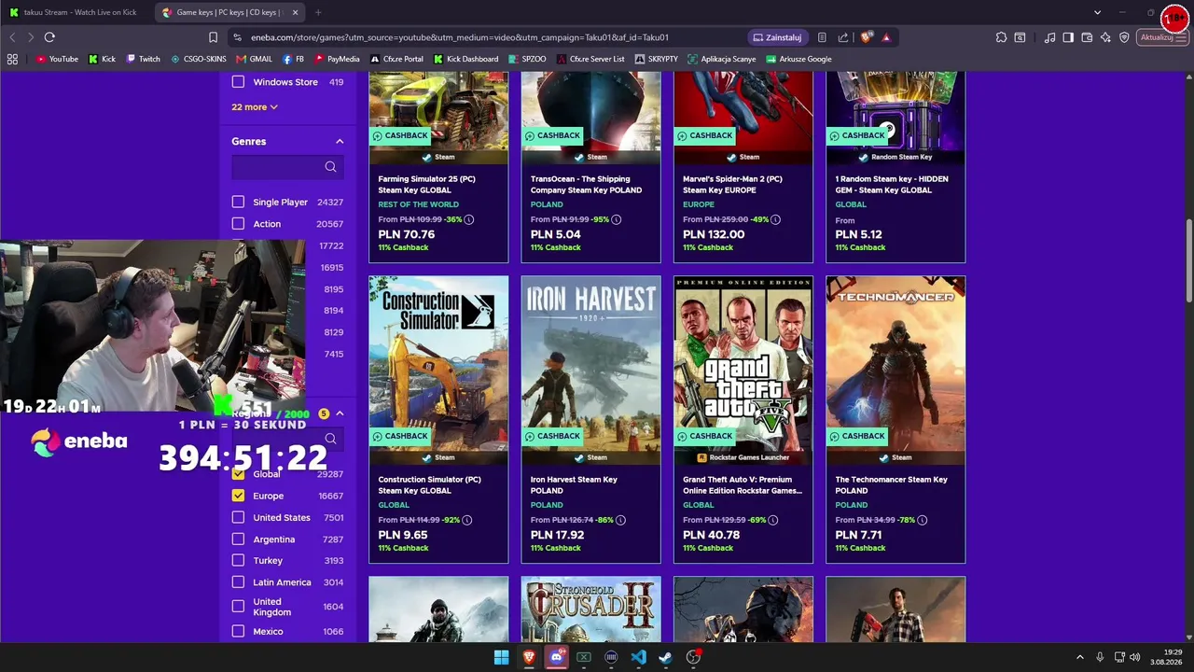The height and width of the screenshot is (672, 1194).
Task: Open the Brave Shields lion icon
Action: pyautogui.click(x=867, y=37)
